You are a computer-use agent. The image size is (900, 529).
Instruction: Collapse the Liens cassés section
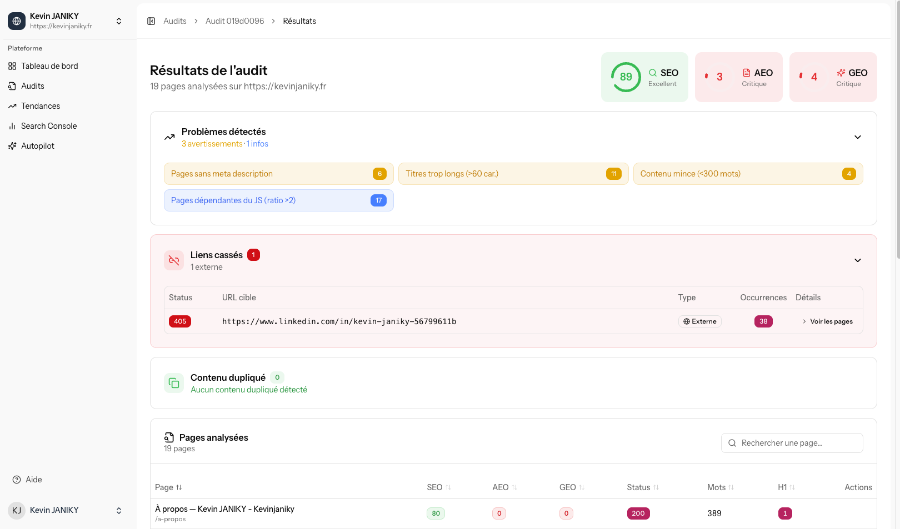tap(857, 260)
